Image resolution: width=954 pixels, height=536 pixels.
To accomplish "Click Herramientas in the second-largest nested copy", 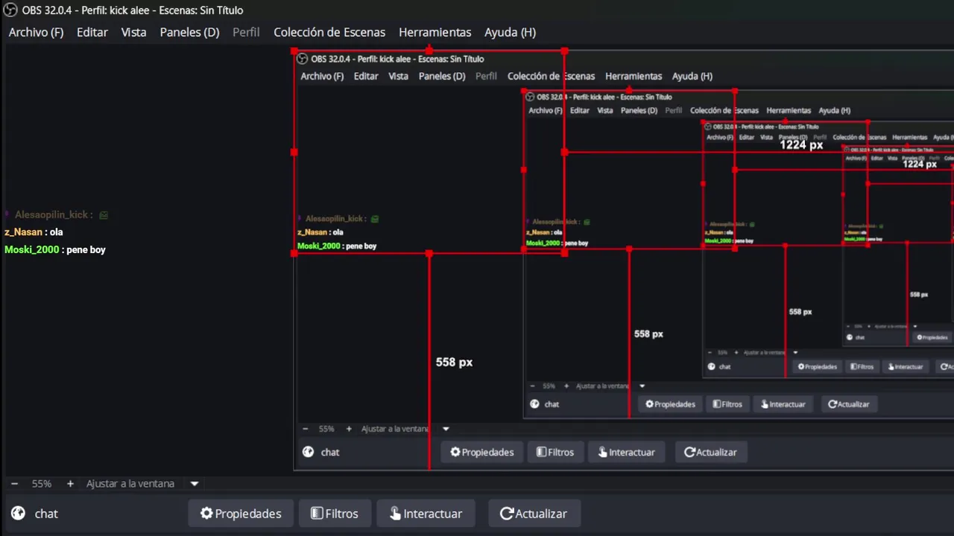I will [789, 110].
